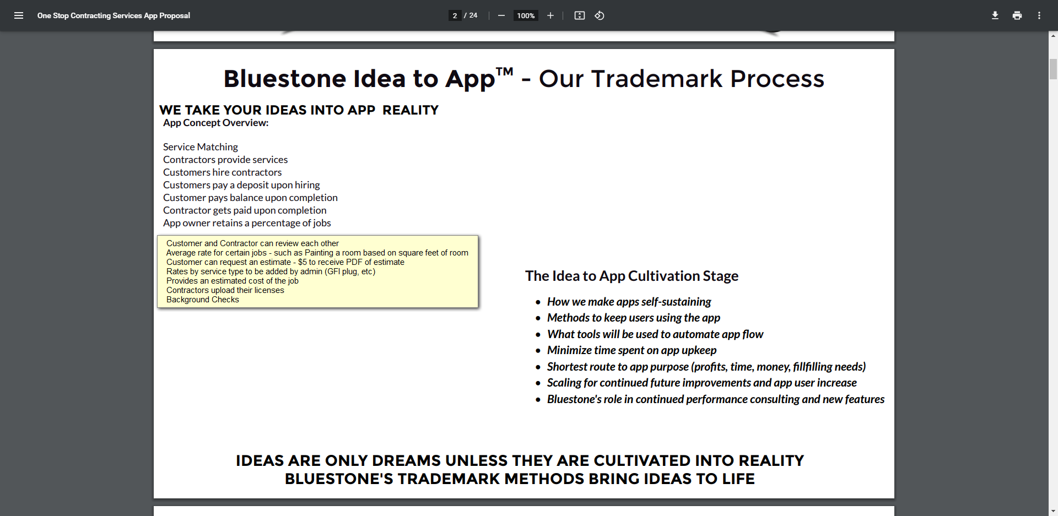Toggle fit to page button
The height and width of the screenshot is (516, 1058).
(x=579, y=15)
